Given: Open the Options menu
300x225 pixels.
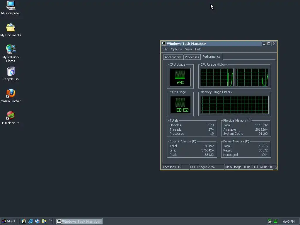Looking at the screenshot, I should 176,49.
